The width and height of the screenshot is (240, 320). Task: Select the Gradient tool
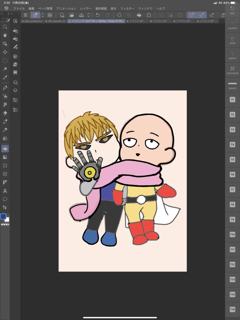(x=5, y=157)
